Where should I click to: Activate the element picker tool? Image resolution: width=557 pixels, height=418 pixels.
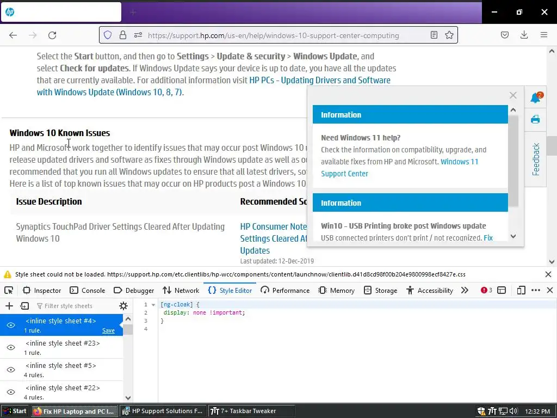(9, 291)
